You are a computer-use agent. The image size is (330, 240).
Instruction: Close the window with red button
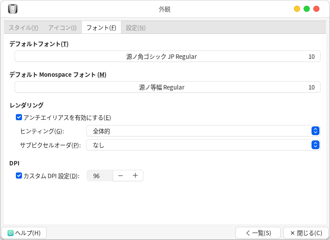click(316, 9)
